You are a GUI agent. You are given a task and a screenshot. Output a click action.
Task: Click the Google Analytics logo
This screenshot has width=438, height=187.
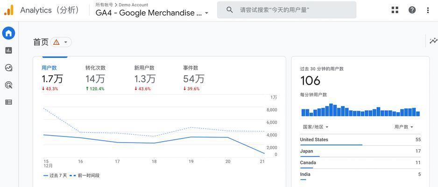[x=9, y=10]
